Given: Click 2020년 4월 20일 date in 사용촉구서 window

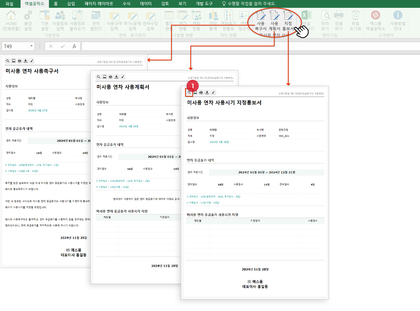Looking at the screenshot, I should pyautogui.click(x=38, y=110).
